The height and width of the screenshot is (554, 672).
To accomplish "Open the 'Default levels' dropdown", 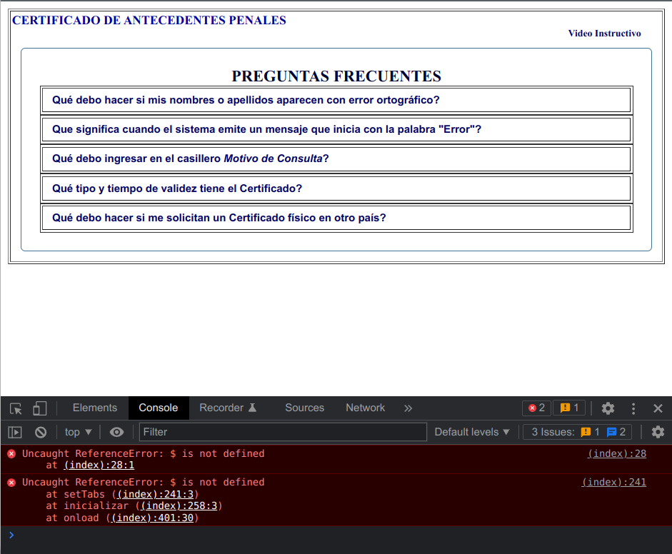I will (471, 432).
